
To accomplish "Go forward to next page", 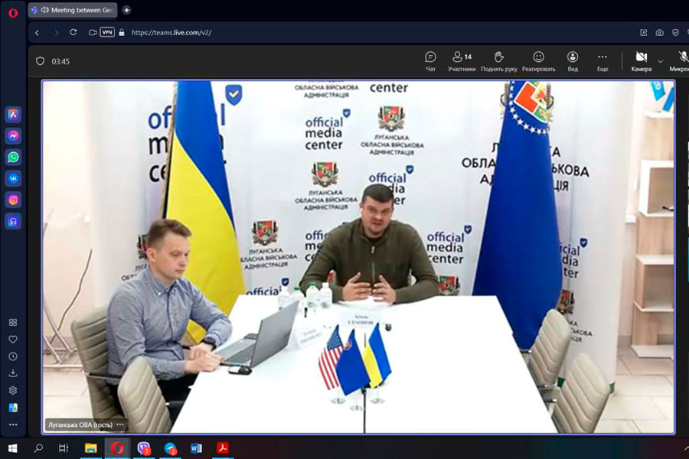I will point(56,32).
